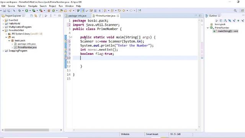The width and height of the screenshot is (245, 138).
Task: Click the Save All toolbar icon
Action: coord(9,11)
